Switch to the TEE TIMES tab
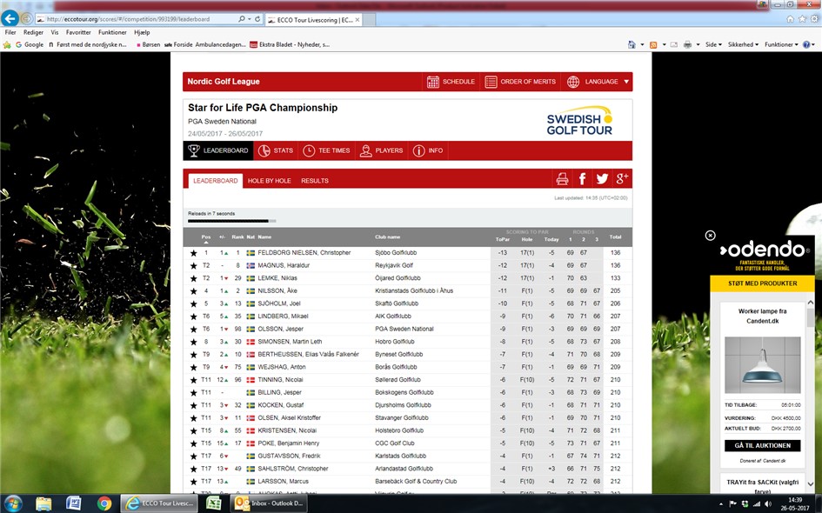This screenshot has width=822, height=513. click(x=326, y=150)
